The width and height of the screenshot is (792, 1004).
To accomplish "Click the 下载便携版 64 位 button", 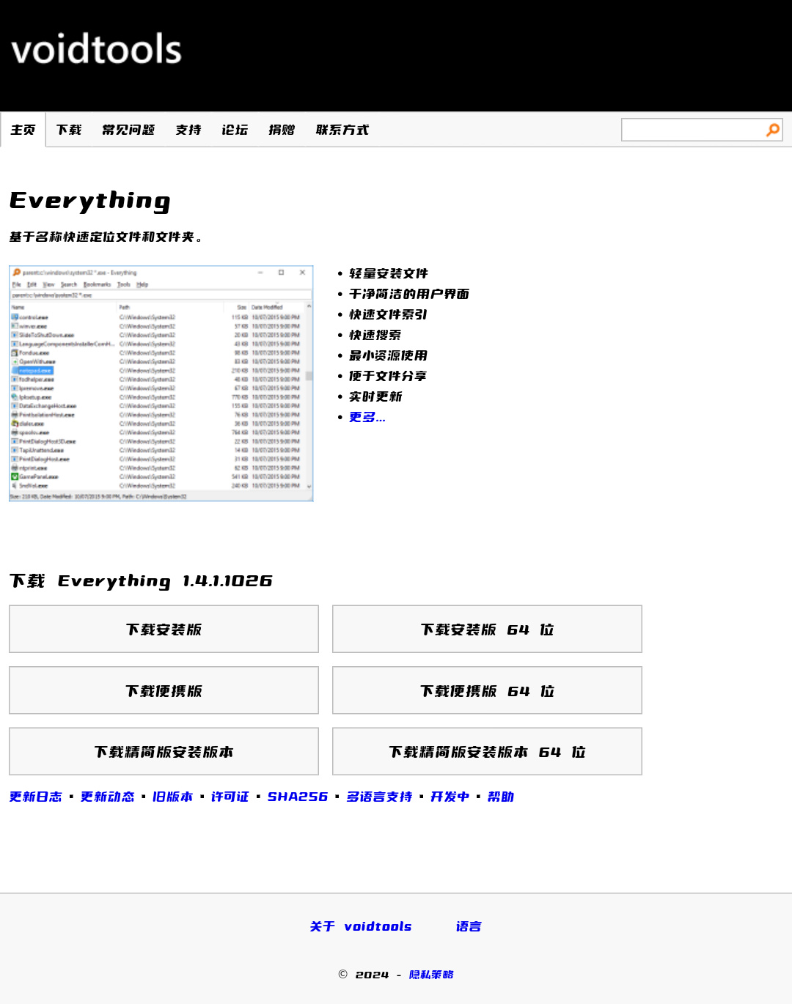I will [x=487, y=690].
